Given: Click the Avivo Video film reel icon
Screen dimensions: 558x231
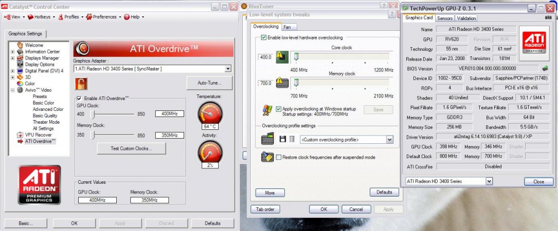Looking at the screenshot, I should [x=20, y=90].
